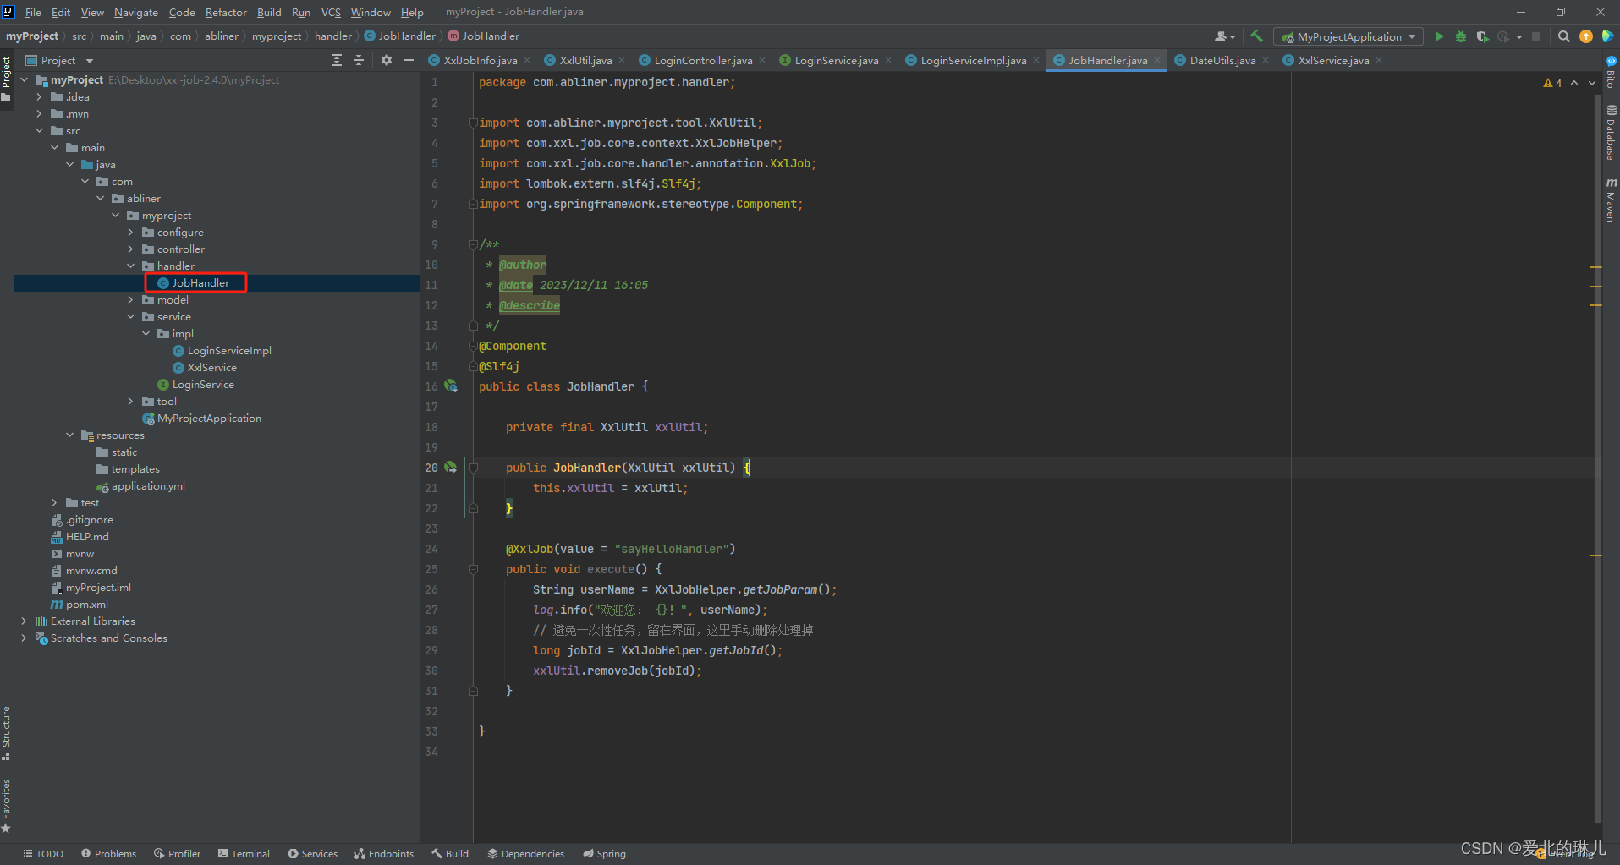Collapse the handler folder
Image resolution: width=1620 pixels, height=865 pixels.
point(131,266)
